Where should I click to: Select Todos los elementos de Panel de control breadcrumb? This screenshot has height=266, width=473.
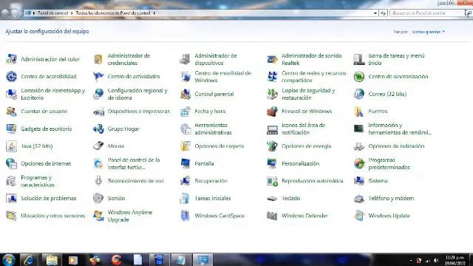(x=113, y=13)
